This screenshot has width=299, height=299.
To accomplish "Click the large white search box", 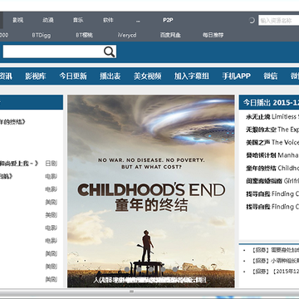I will [x=60, y=51].
